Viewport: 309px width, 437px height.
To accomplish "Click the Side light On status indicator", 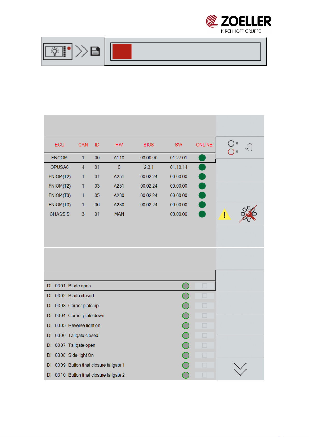I will coord(186,355).
